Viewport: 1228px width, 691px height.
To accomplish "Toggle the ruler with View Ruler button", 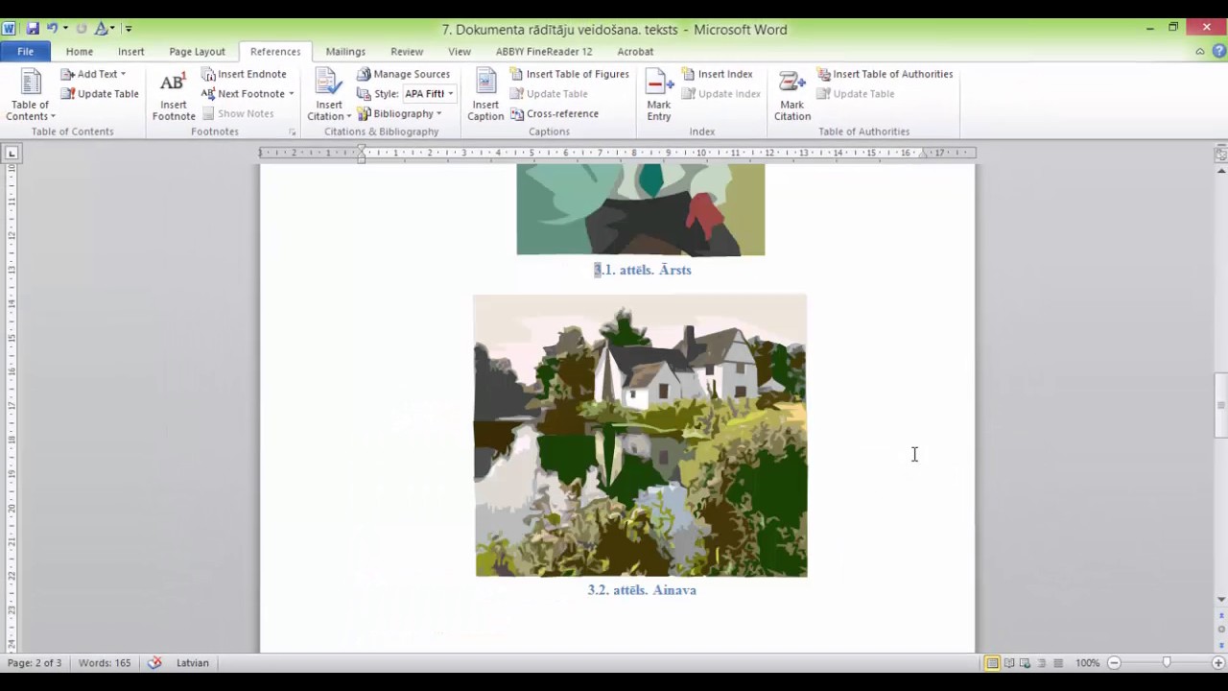I will 1221,154.
